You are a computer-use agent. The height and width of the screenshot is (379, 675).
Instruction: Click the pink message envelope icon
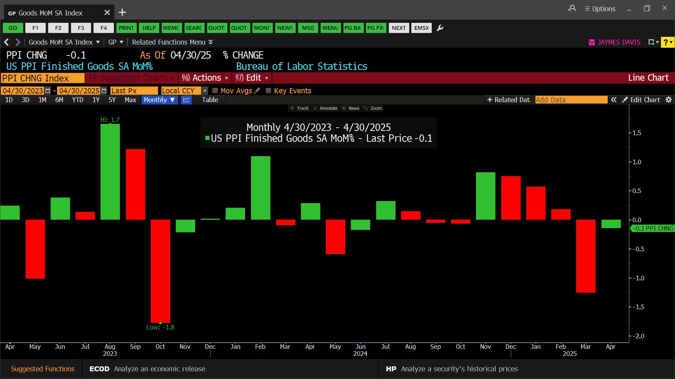tap(592, 42)
